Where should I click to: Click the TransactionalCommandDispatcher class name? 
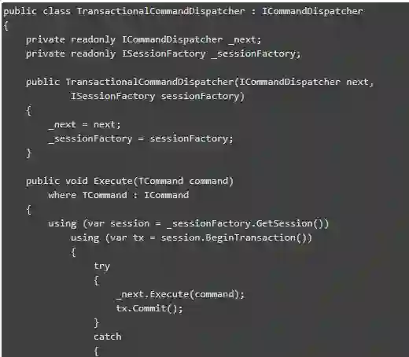point(160,11)
